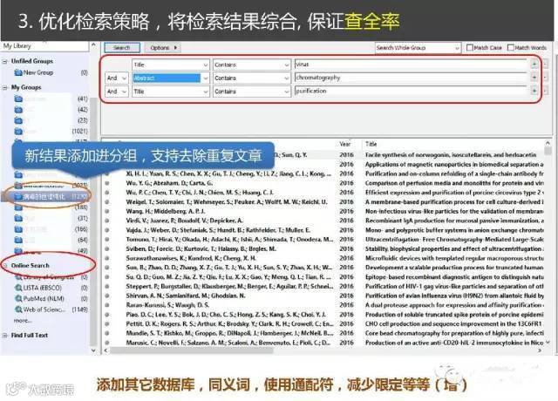This screenshot has width=558, height=401.
Task: Select the Shirvan, A. N. reference
Action: pyautogui.click(x=186, y=296)
